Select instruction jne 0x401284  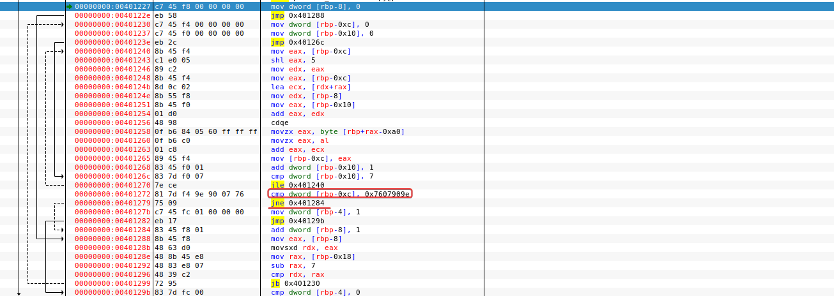pos(298,203)
